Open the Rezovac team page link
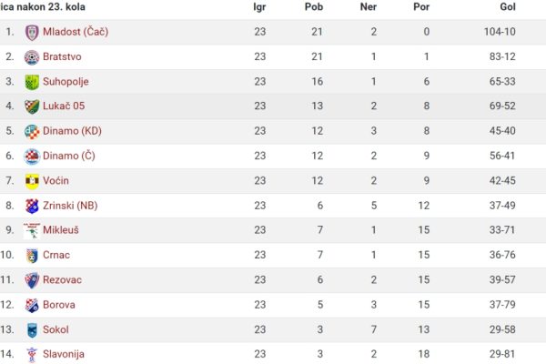 point(62,279)
